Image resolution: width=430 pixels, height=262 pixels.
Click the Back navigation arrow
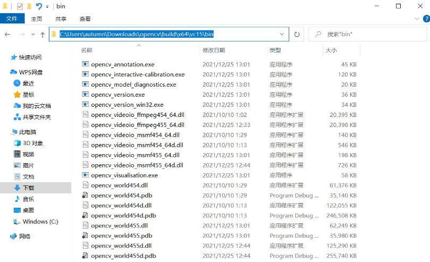[7, 35]
